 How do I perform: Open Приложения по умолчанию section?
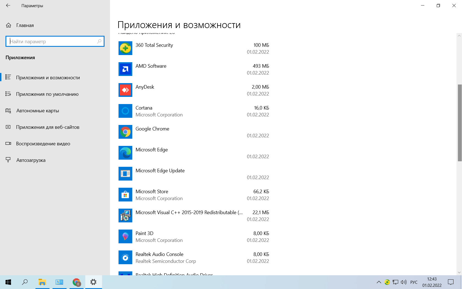[55, 94]
